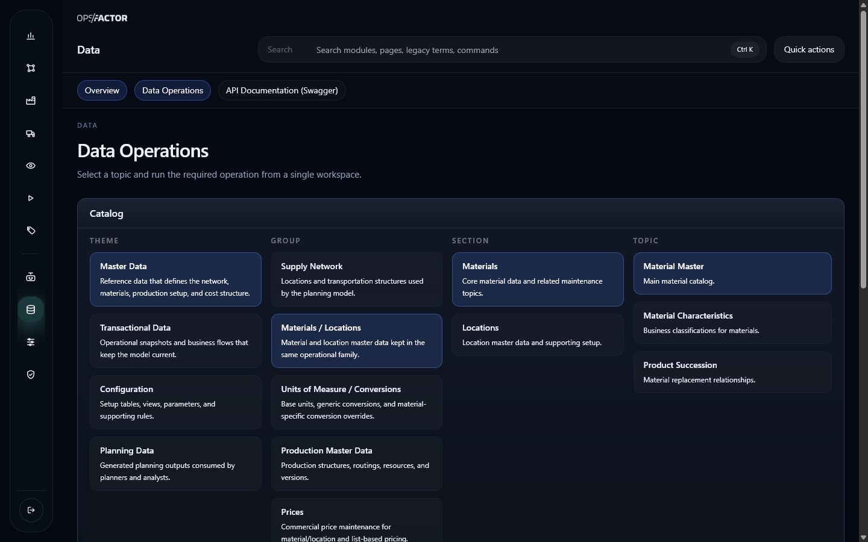Open the sliders settings sidebar icon
Screen dimensions: 868x542
click(31, 342)
